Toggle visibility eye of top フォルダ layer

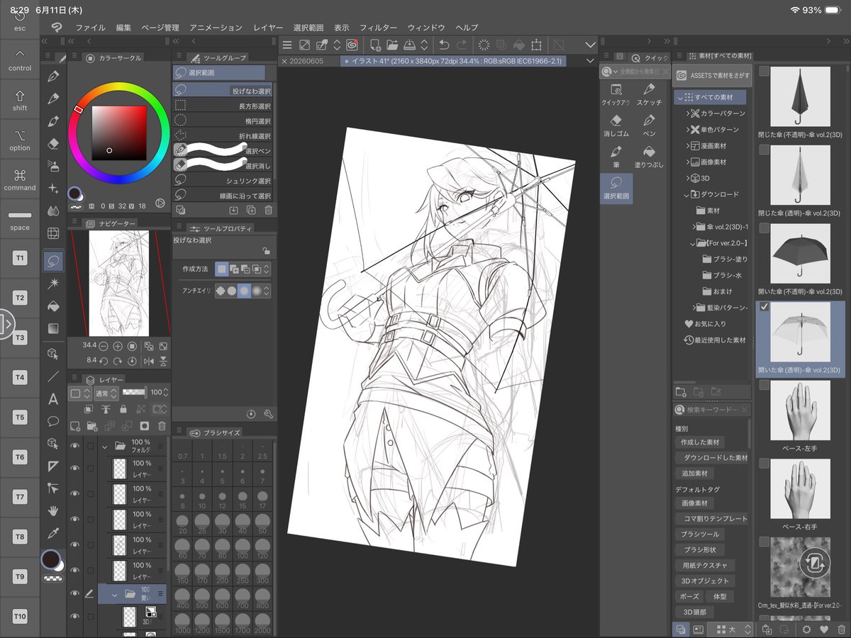[x=74, y=446]
